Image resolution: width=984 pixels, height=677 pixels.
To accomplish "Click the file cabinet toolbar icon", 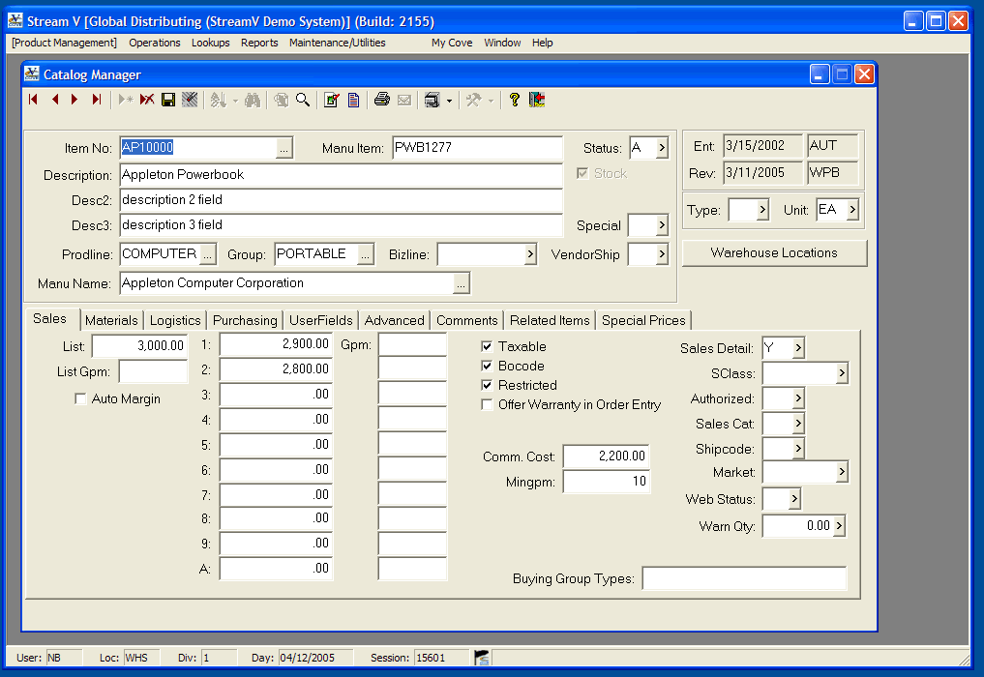I will (432, 100).
